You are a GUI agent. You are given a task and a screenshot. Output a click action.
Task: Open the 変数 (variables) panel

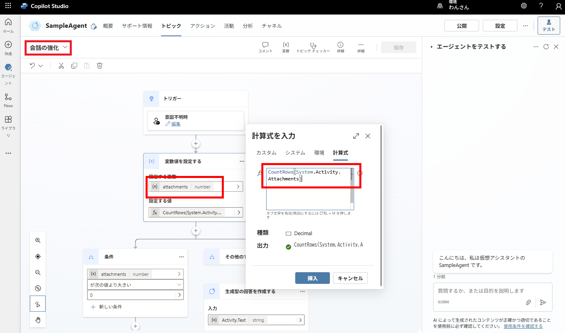click(286, 47)
